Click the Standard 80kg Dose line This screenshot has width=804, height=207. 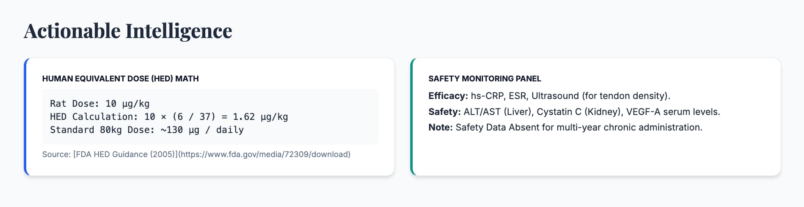(x=147, y=130)
